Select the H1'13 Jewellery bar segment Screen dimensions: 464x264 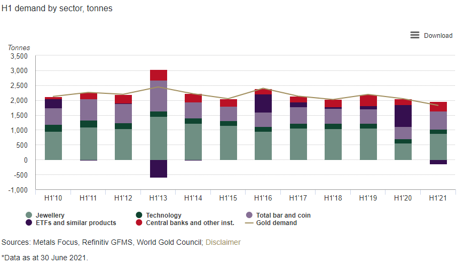(x=159, y=138)
